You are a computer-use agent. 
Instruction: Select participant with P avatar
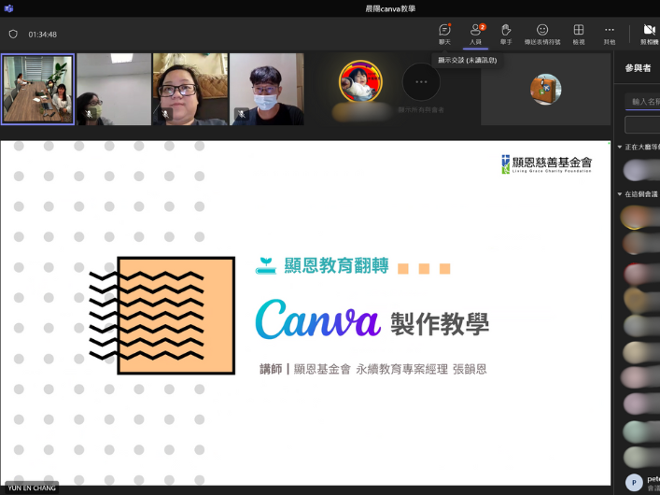642,482
